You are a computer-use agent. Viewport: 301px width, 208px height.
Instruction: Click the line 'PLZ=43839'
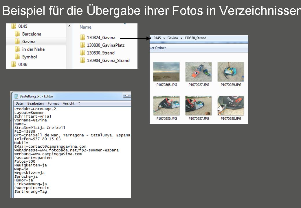click(x=25, y=131)
